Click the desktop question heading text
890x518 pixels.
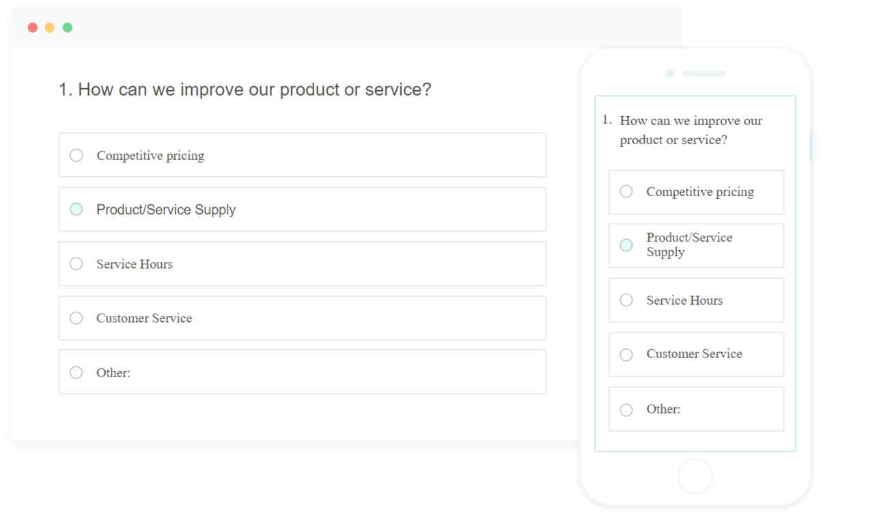(x=245, y=90)
